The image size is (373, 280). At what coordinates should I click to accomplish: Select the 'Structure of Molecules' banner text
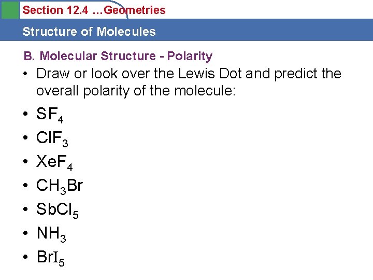coord(89,32)
